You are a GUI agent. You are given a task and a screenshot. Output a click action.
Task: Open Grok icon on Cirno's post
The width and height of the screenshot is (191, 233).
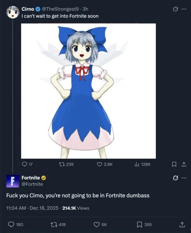[175, 9]
